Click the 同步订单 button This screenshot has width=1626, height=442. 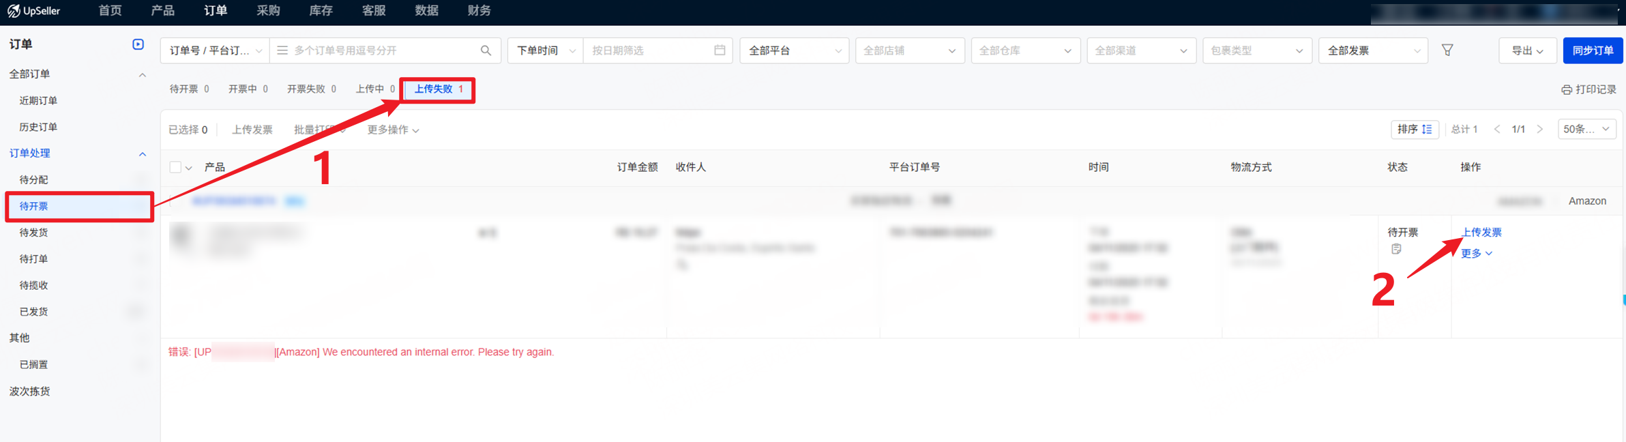pos(1592,50)
